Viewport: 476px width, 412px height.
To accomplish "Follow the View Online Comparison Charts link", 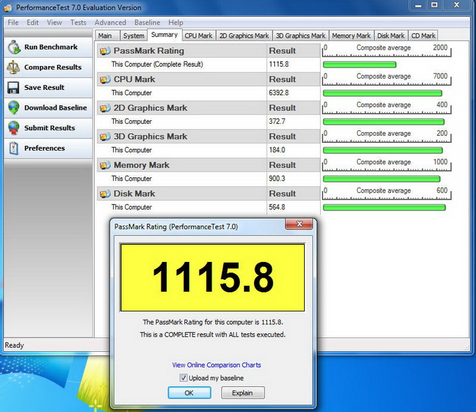I will coord(216,365).
